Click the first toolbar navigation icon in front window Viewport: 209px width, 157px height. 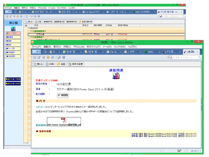[x=35, y=58]
